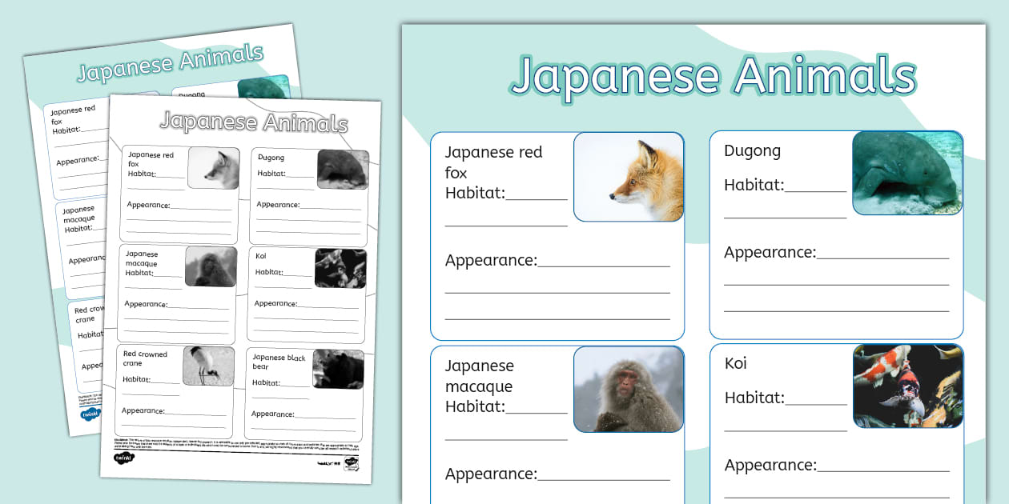Select the Dugong information card
The width and height of the screenshot is (1009, 504).
[836, 234]
